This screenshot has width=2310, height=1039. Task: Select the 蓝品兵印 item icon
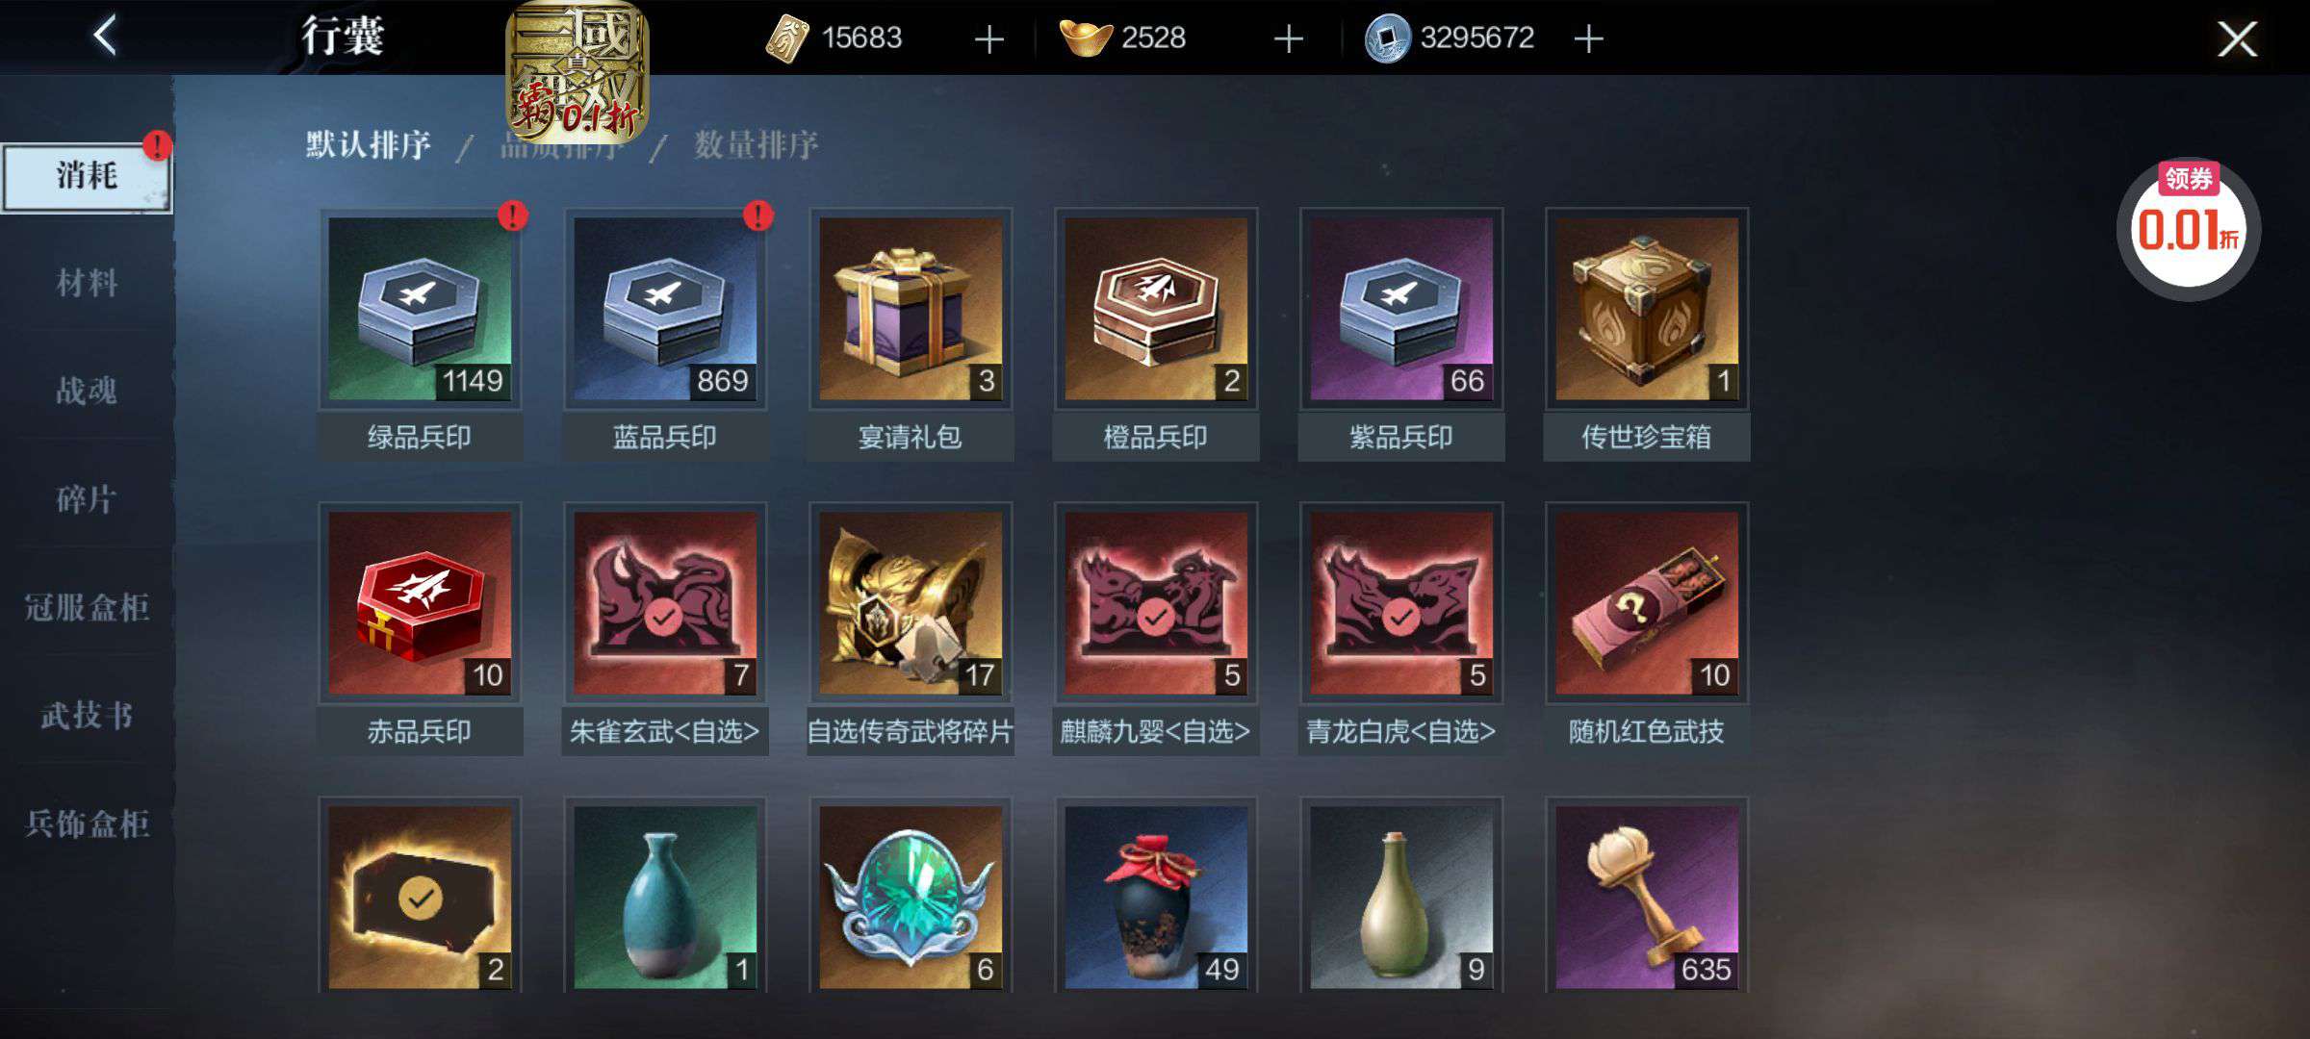point(665,309)
